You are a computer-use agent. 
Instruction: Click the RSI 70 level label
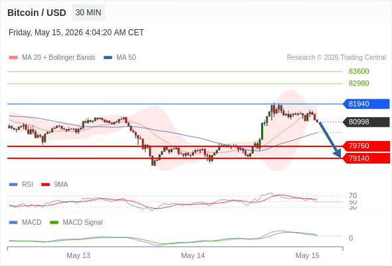tap(353, 196)
